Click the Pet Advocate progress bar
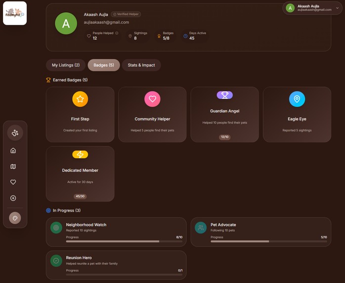Screen dimensions: 345x283 [x=269, y=242]
